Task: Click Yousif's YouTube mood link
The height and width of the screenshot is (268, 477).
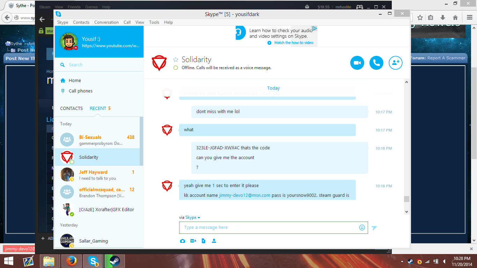Action: [x=111, y=46]
